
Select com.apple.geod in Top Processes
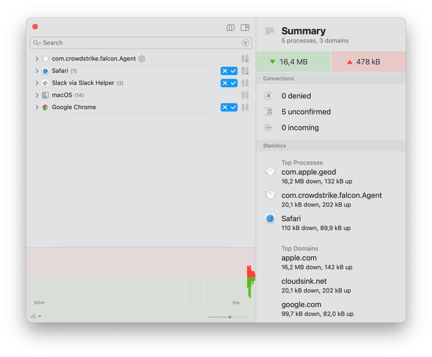tap(309, 172)
